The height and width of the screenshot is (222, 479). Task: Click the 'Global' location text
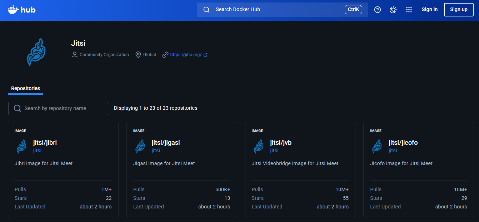tap(150, 55)
